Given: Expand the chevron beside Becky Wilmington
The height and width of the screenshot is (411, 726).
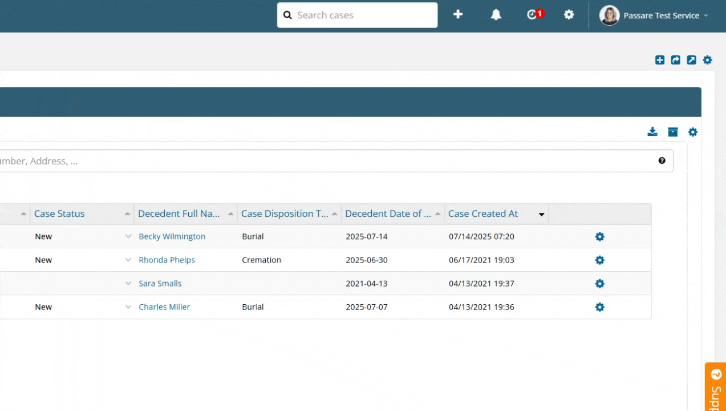Looking at the screenshot, I should click(x=128, y=236).
